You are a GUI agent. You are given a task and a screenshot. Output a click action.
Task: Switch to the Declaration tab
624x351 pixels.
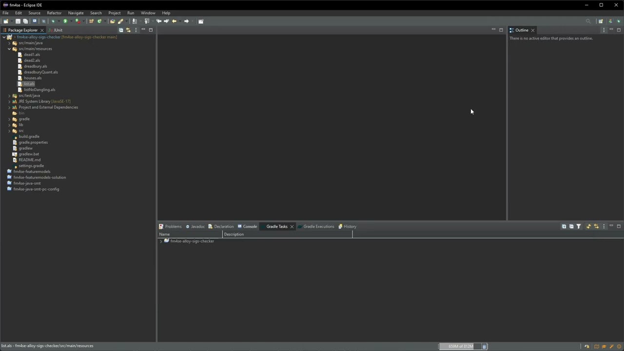pos(221,226)
